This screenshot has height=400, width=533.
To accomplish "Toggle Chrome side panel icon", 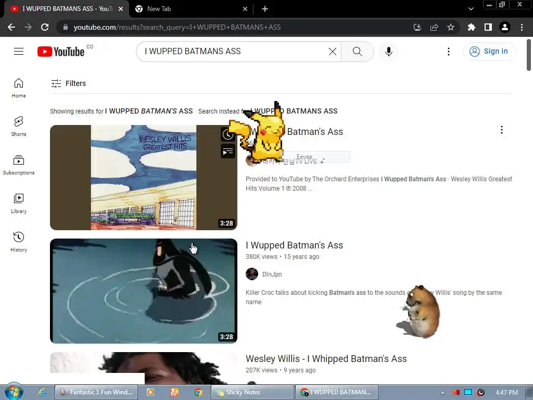I will [x=488, y=27].
